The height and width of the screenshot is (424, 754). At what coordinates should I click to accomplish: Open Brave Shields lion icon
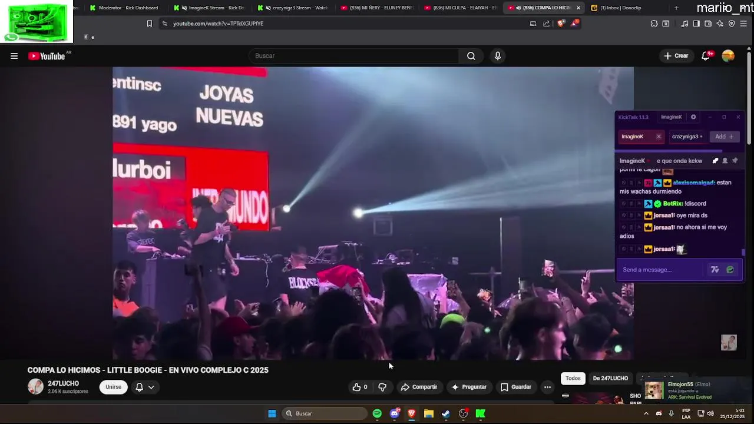click(x=560, y=24)
